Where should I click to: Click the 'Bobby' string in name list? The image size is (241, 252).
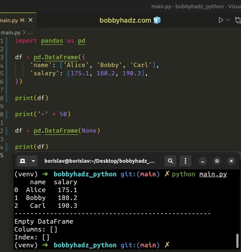[109, 65]
